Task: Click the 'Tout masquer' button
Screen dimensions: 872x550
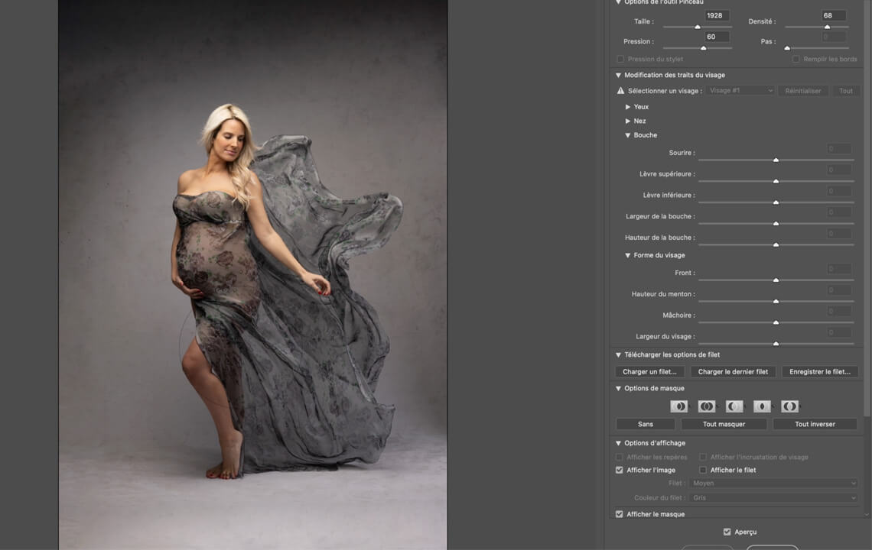Action: click(x=724, y=424)
